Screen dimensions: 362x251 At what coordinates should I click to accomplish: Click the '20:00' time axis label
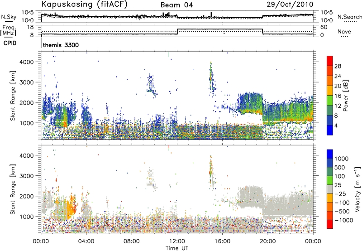[x=267, y=241]
